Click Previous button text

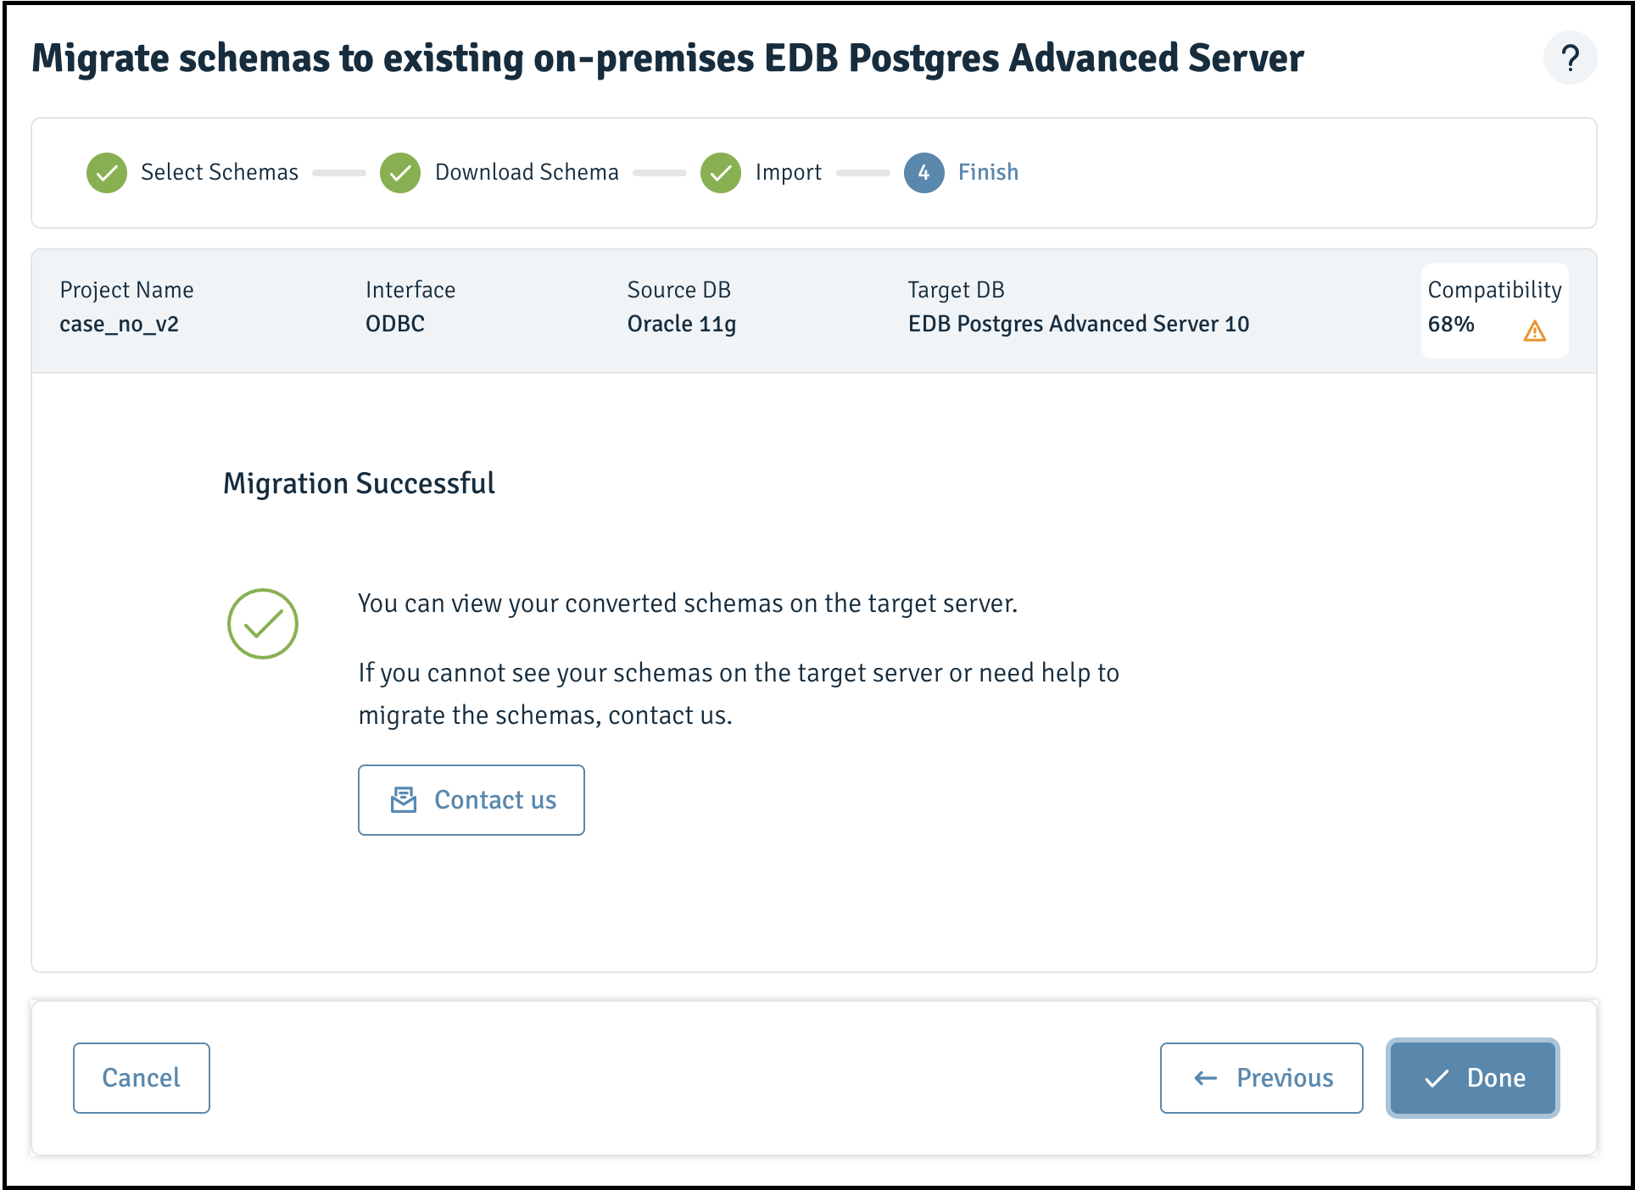1285,1078
